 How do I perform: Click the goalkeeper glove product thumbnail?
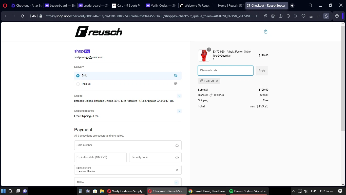(204, 56)
